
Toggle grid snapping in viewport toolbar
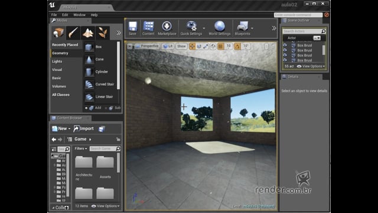(x=220, y=46)
